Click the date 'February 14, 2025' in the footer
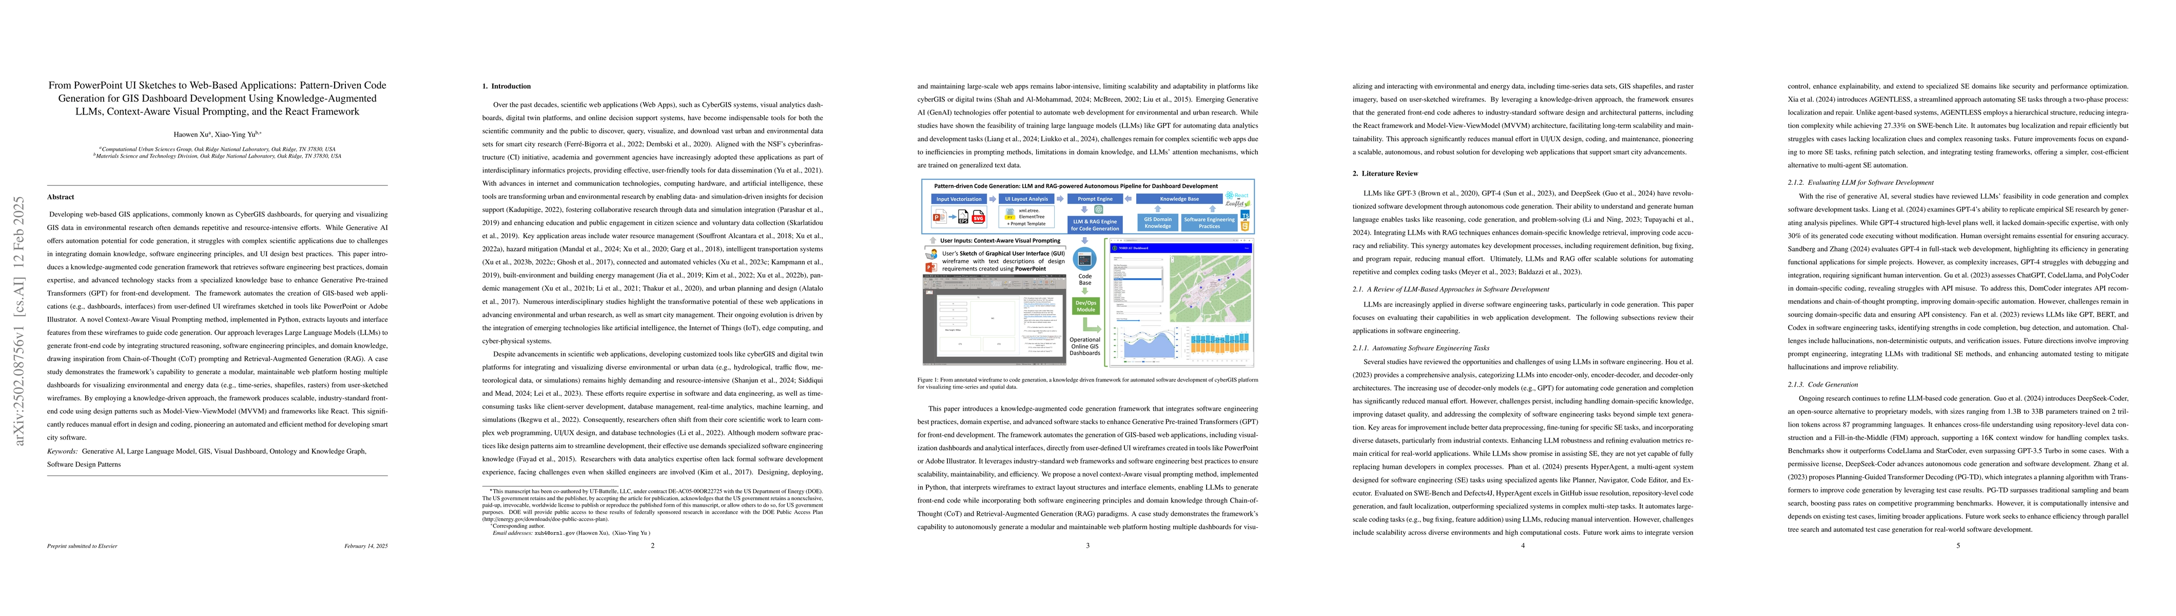This screenshot has width=2176, height=616. (x=366, y=546)
